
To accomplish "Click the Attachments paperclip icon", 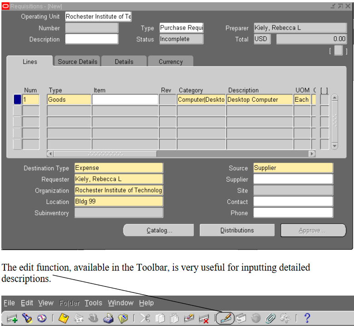I will coord(271,318).
